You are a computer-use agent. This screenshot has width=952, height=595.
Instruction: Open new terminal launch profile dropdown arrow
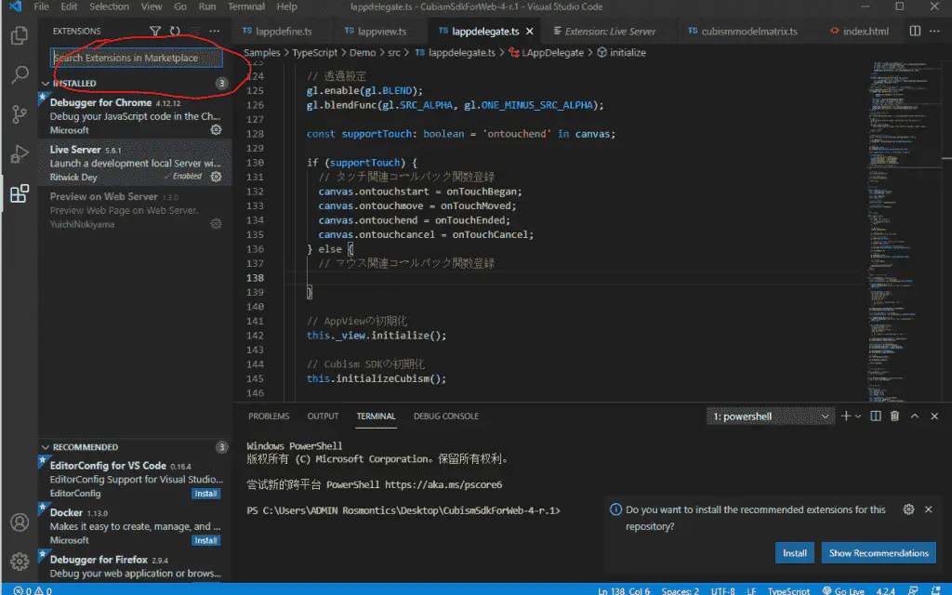pos(858,416)
